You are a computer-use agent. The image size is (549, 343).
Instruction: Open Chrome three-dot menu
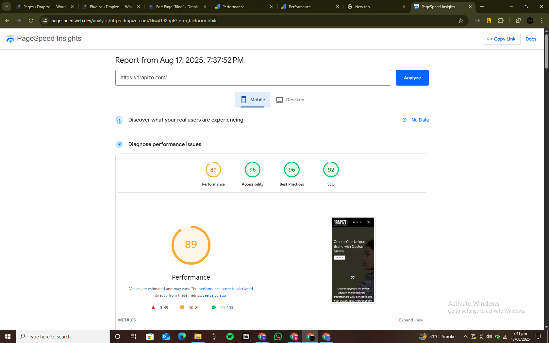point(542,21)
